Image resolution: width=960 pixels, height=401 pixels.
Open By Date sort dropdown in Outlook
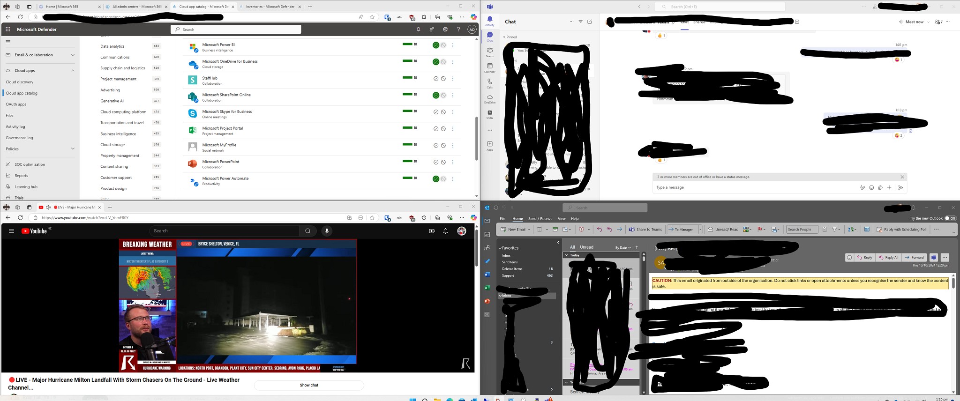[x=623, y=247]
